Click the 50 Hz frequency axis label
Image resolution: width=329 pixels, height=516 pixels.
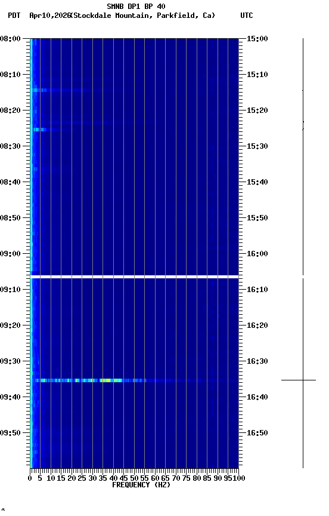pyautogui.click(x=134, y=478)
